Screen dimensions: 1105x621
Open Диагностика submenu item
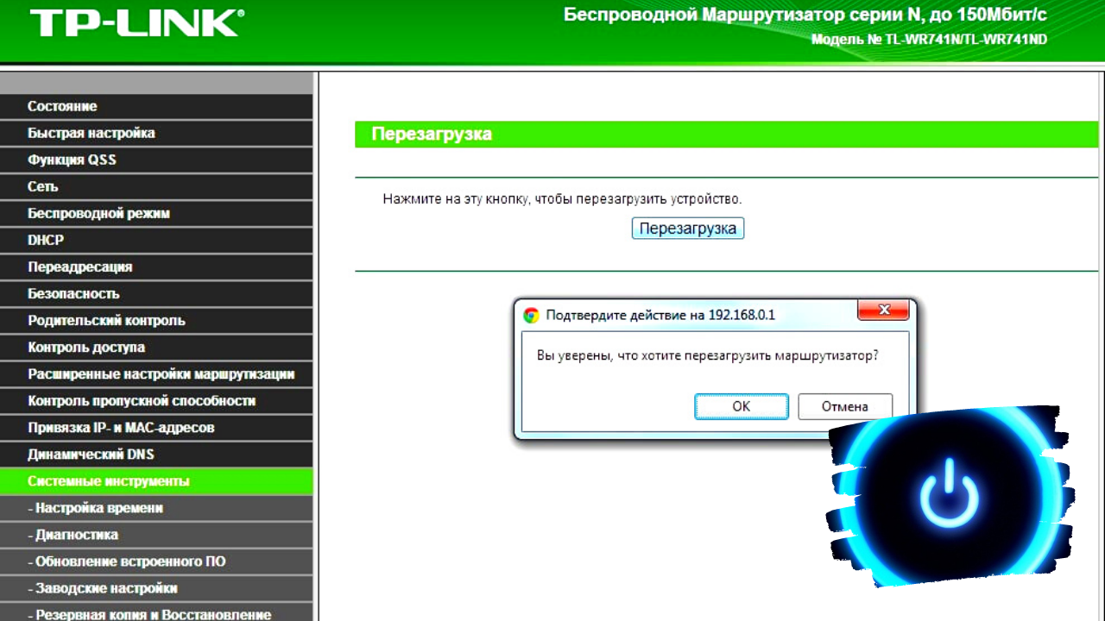(156, 535)
